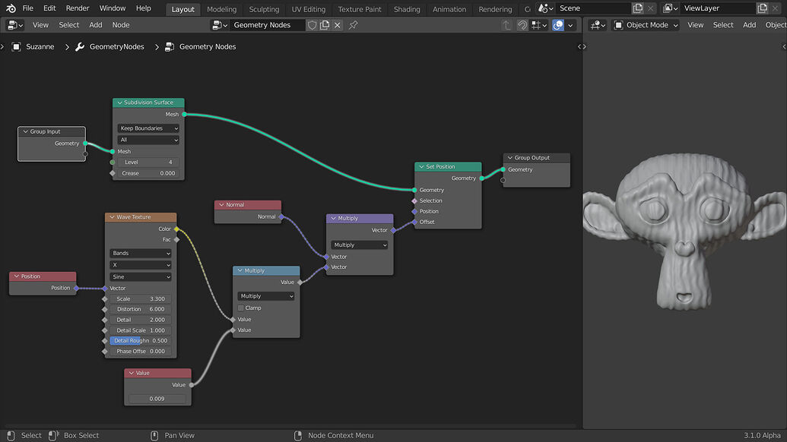Click the Geometry Nodes breadcrumb node tree icon
787x442 pixels.
pyautogui.click(x=170, y=46)
